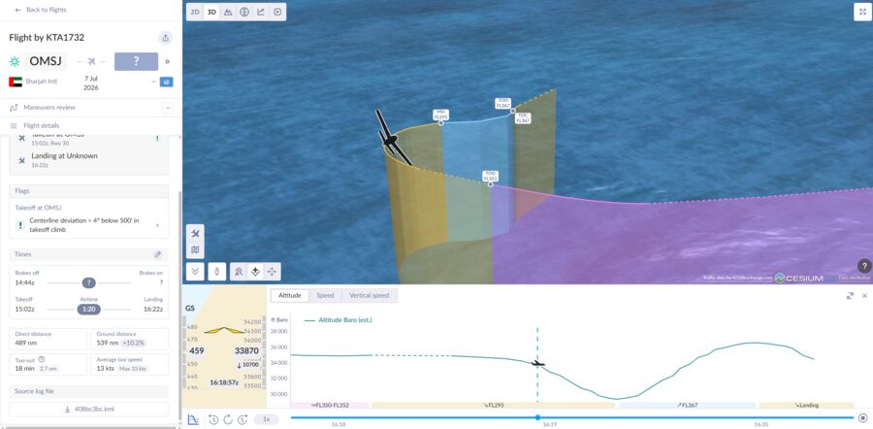Open the map help button
This screenshot has width=873, height=429.
(x=864, y=266)
